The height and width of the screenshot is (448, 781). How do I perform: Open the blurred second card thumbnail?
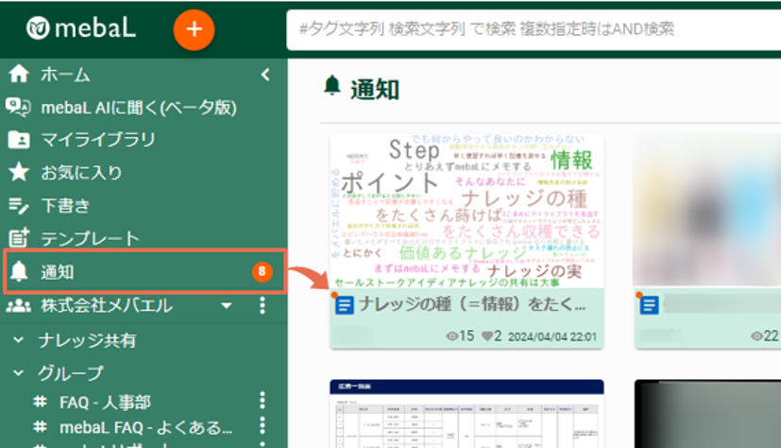(x=707, y=211)
